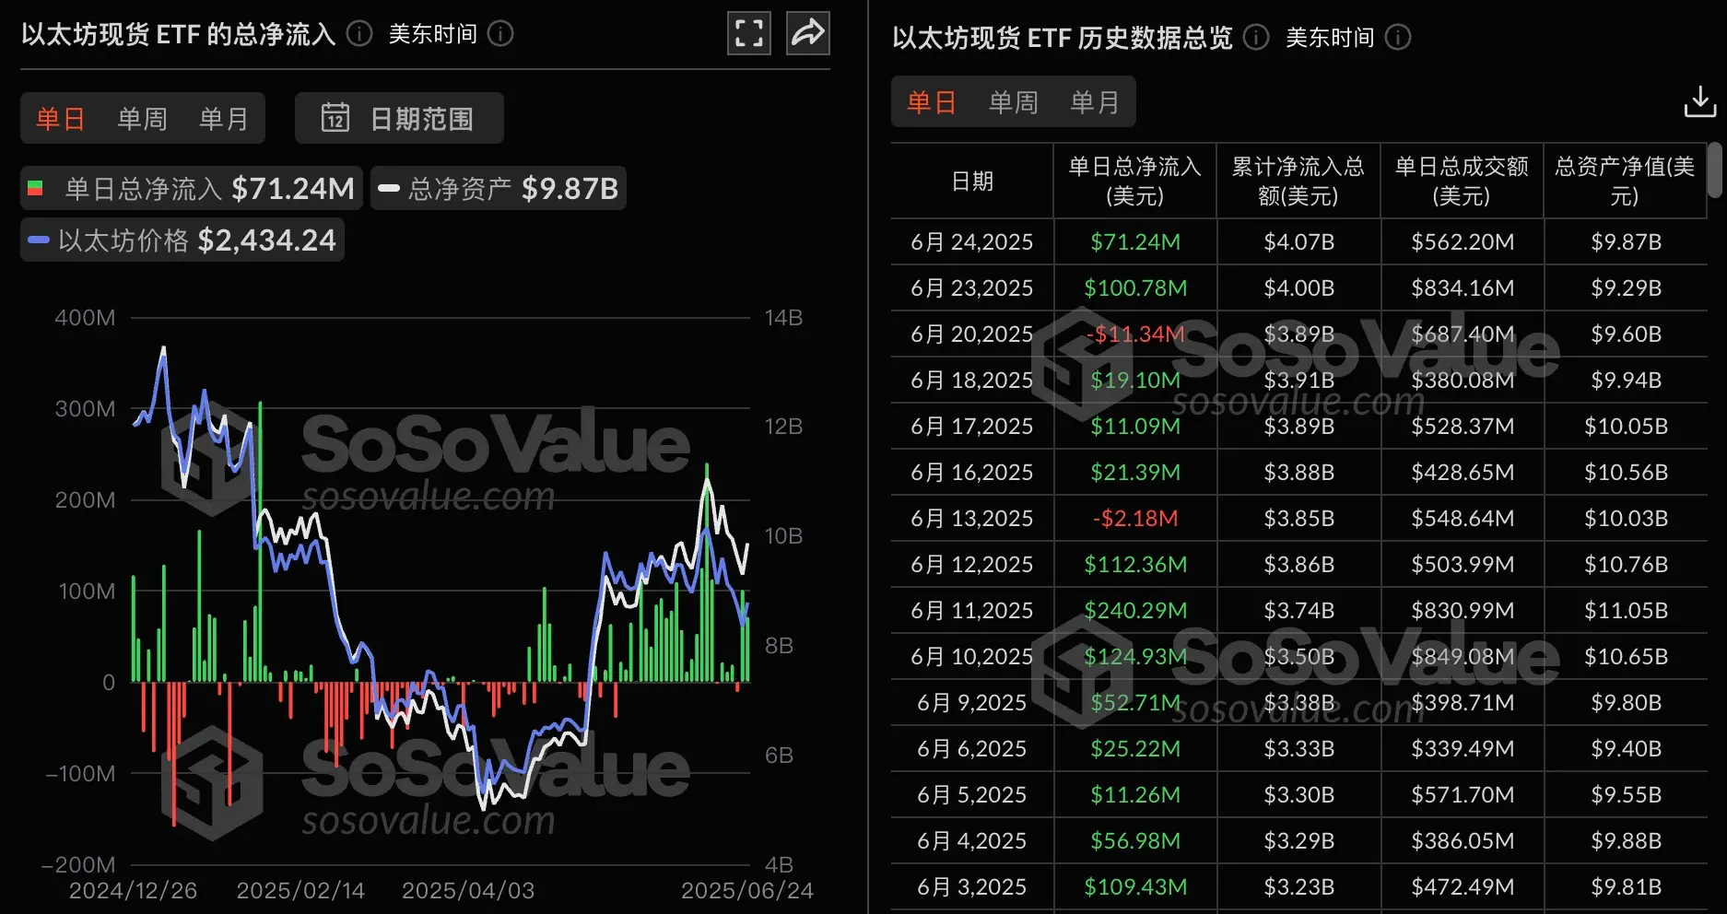The width and height of the screenshot is (1727, 914).
Task: Toggle the 总净资产 legend visibility
Action: point(498,188)
